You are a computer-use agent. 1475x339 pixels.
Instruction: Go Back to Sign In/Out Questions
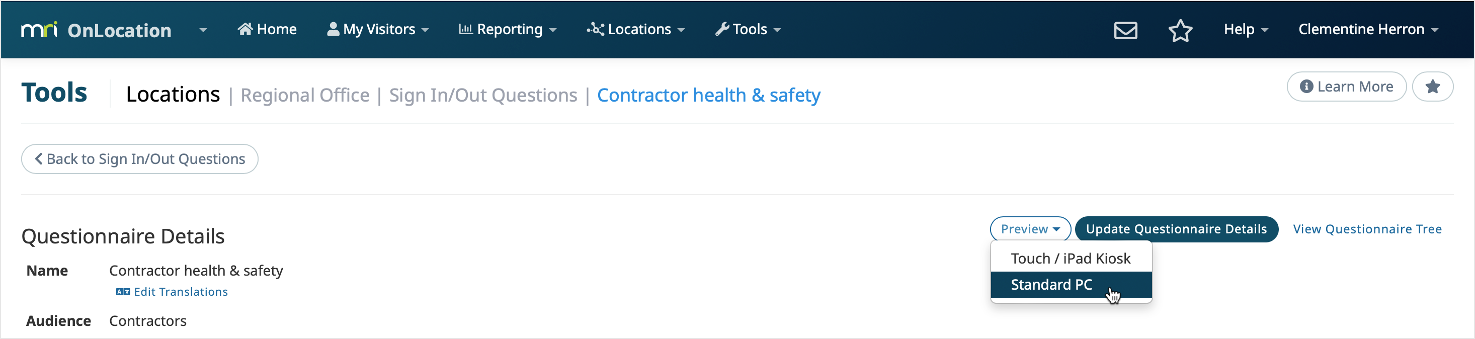click(x=140, y=158)
